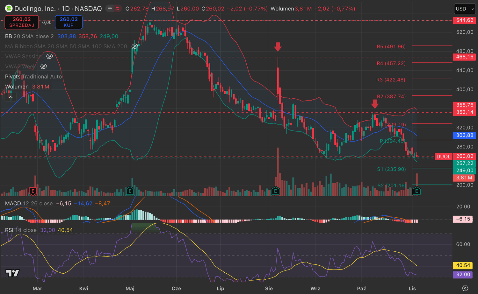This screenshot has height=294, width=478.
Task: Open symbol search via Duolingo, Inc. title
Action: (x=35, y=9)
